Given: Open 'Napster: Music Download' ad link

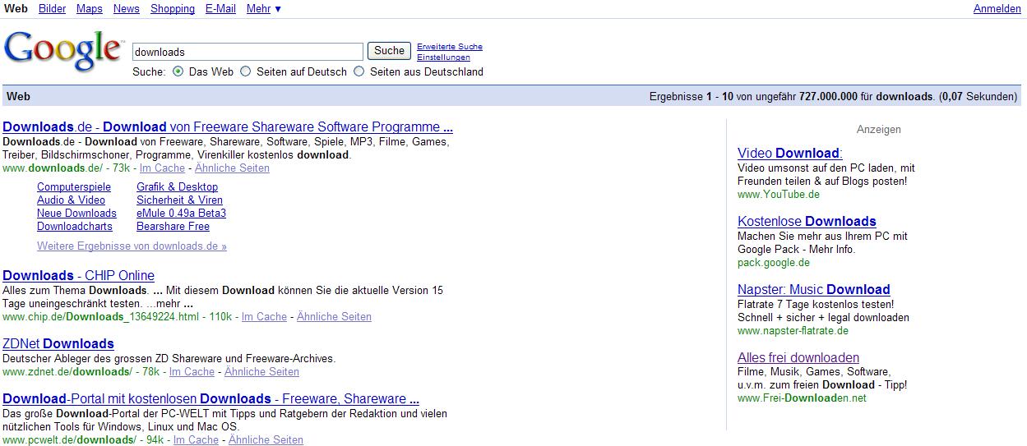Looking at the screenshot, I should click(x=813, y=289).
